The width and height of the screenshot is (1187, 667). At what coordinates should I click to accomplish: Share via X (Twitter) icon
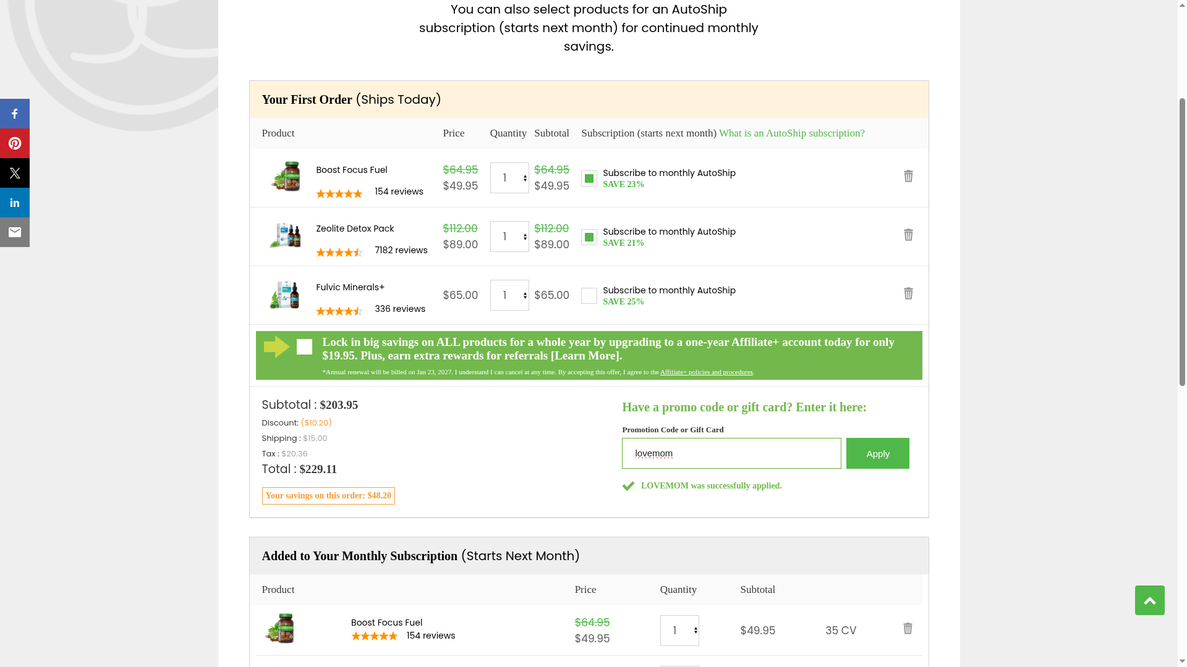tap(15, 173)
